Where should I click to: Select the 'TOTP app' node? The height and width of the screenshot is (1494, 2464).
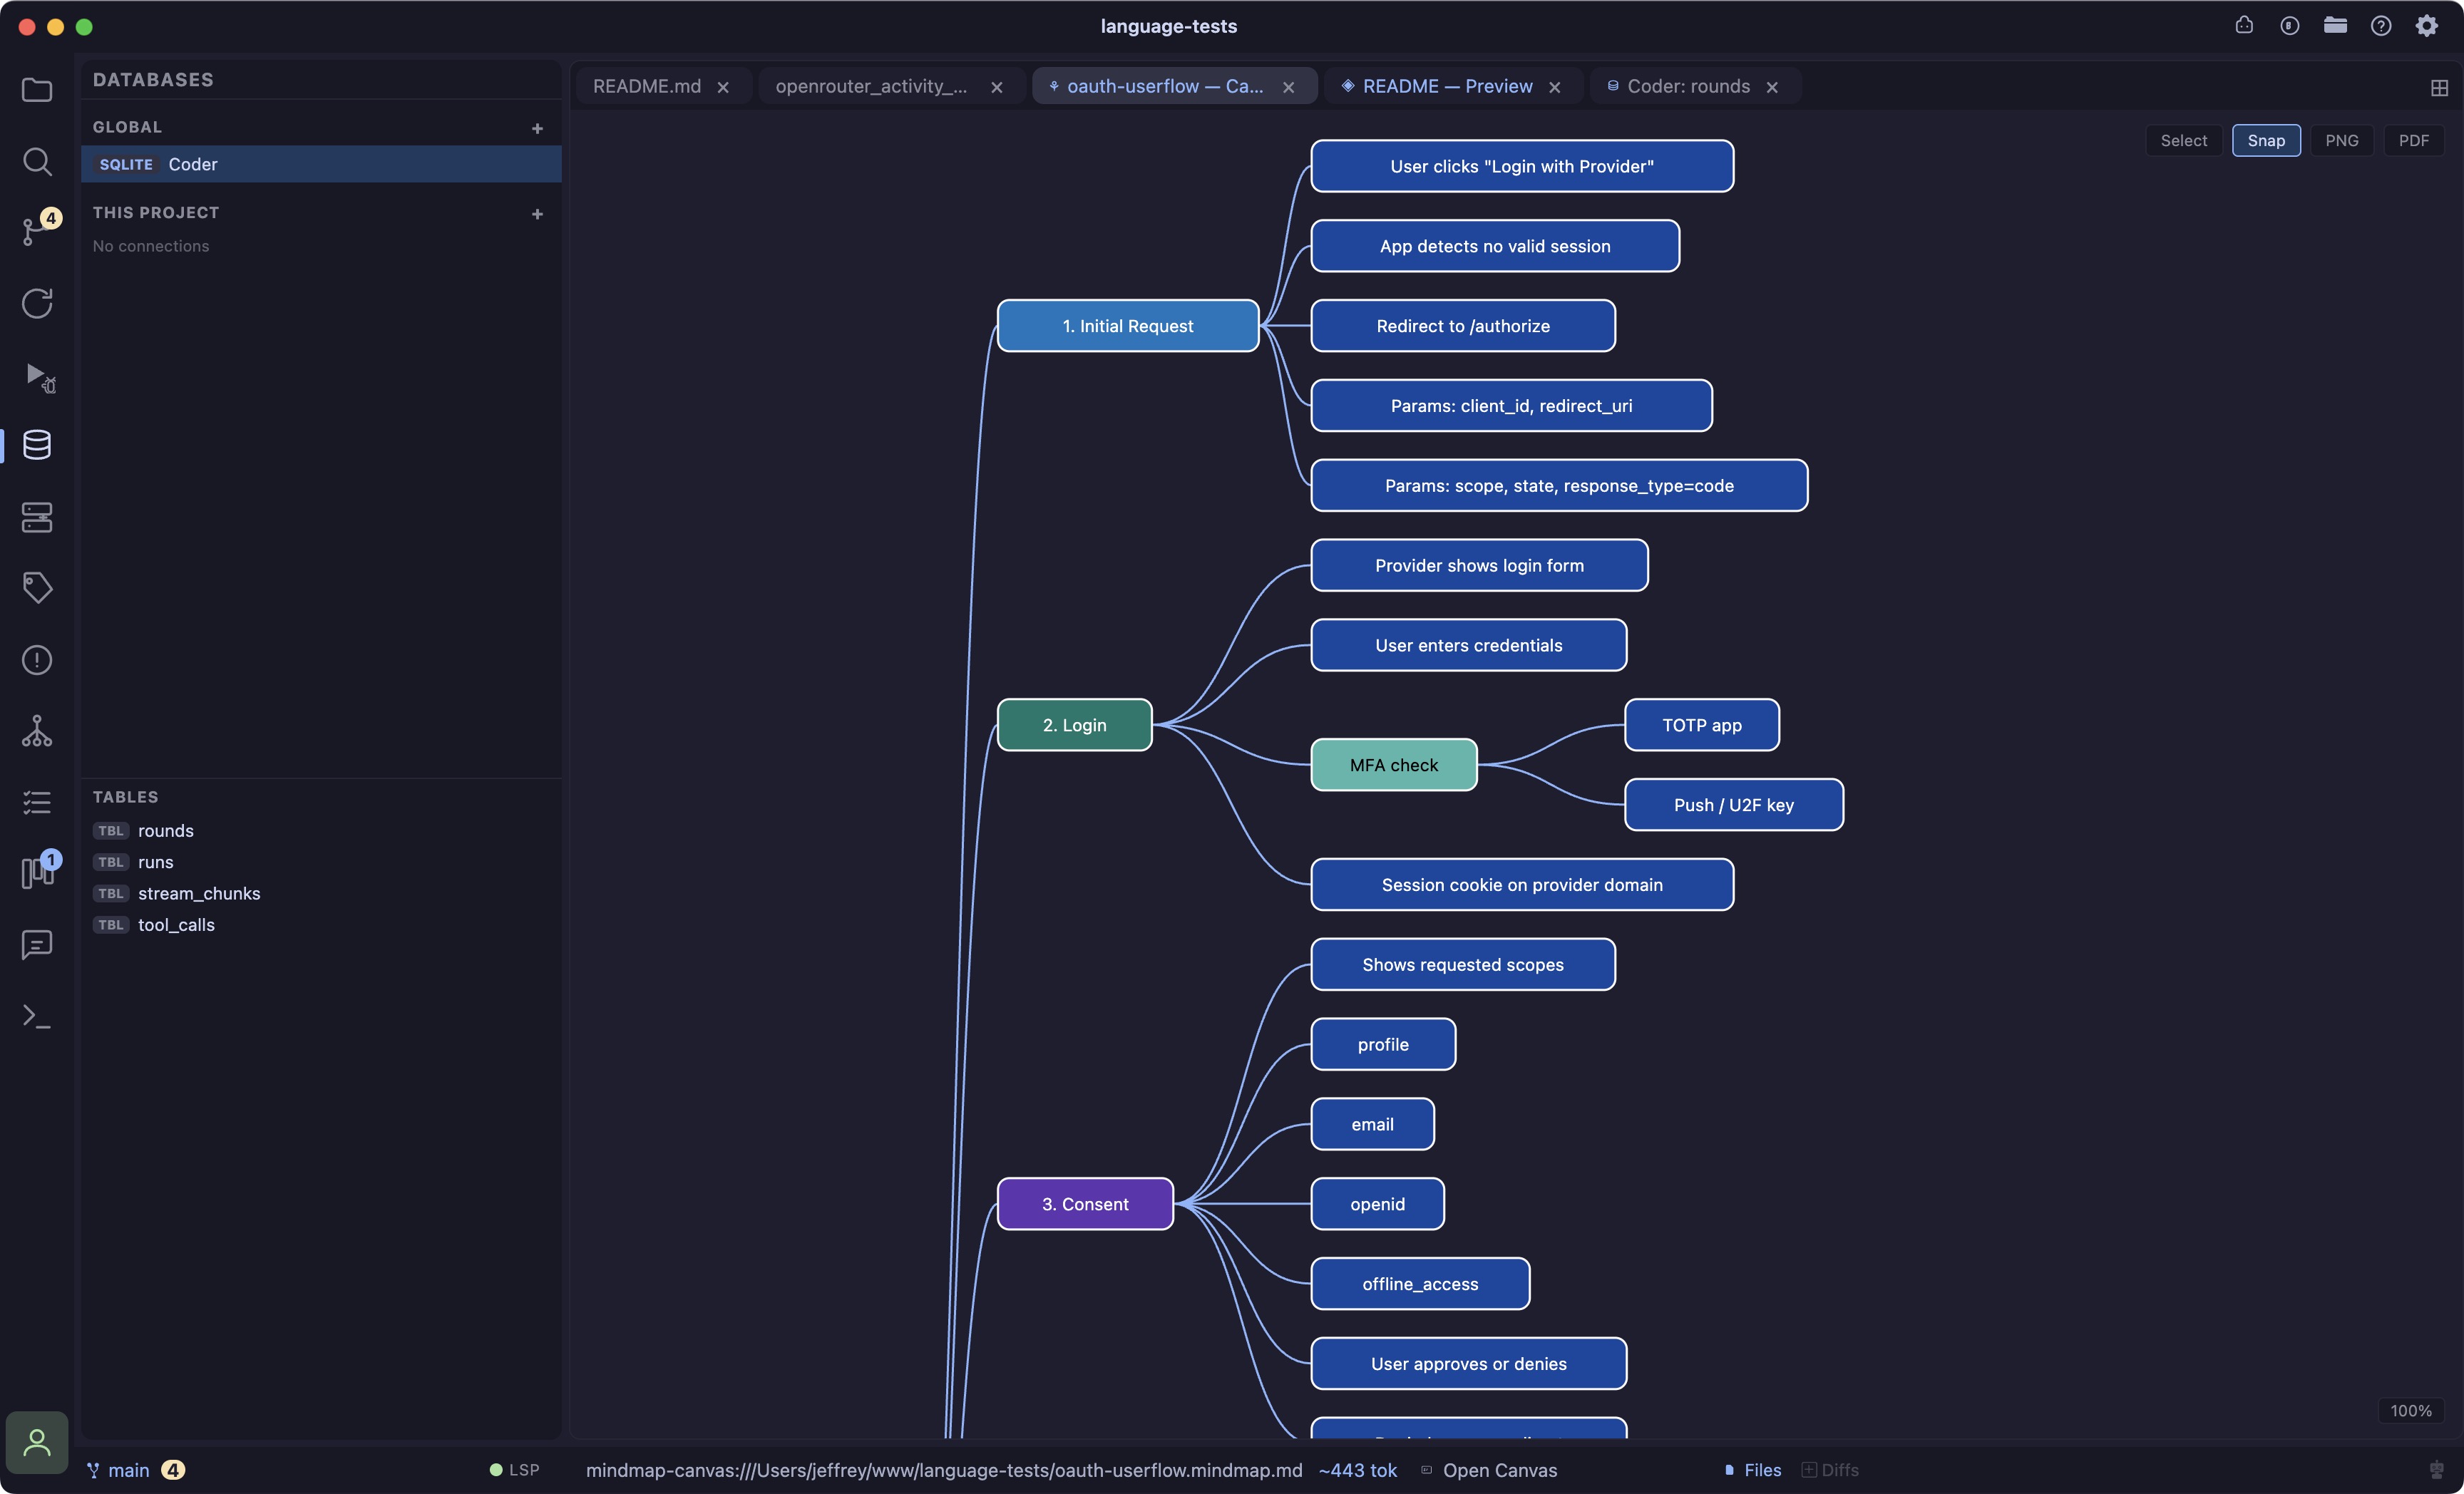(x=1701, y=725)
